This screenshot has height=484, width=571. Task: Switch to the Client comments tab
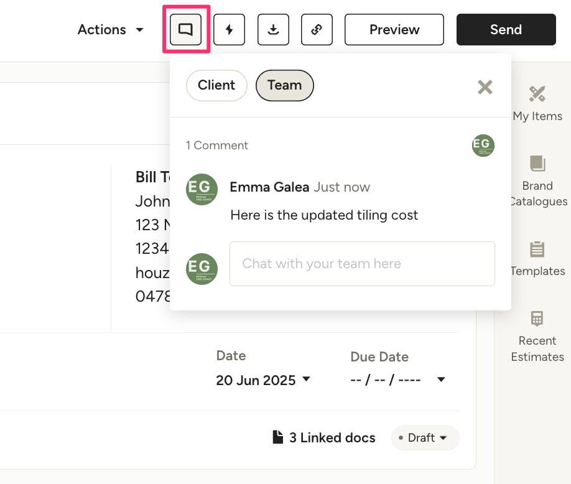(216, 85)
